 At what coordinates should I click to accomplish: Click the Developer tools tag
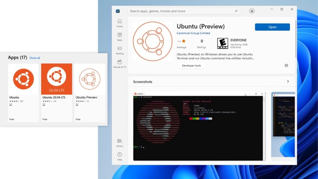click(191, 65)
